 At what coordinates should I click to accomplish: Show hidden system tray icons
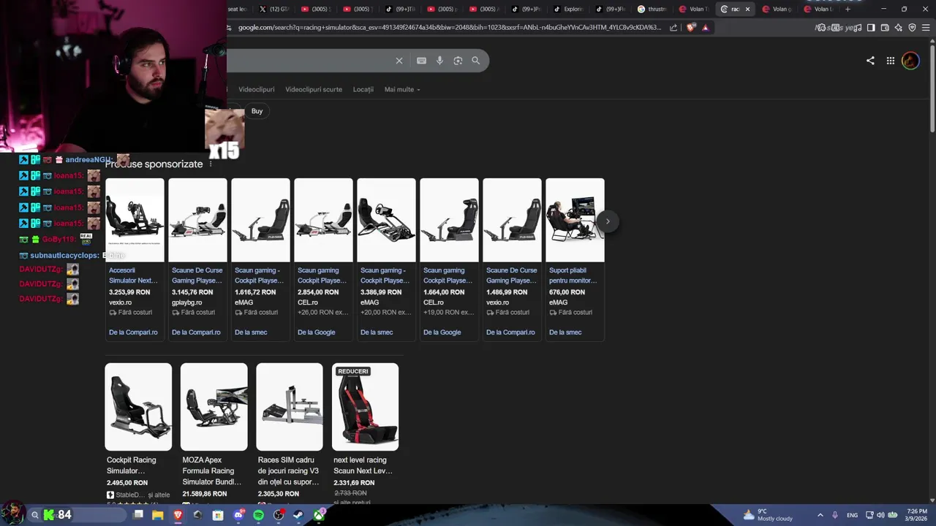pyautogui.click(x=820, y=515)
